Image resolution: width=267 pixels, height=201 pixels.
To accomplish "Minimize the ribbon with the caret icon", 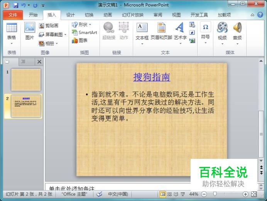I will tap(252, 15).
